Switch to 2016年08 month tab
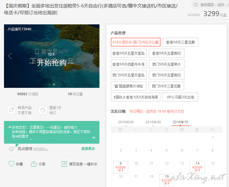 (x=126, y=122)
